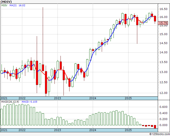The width and height of the screenshot is (170, 136).
Task: Click the (MDIV) chart title
Action: (6, 2)
